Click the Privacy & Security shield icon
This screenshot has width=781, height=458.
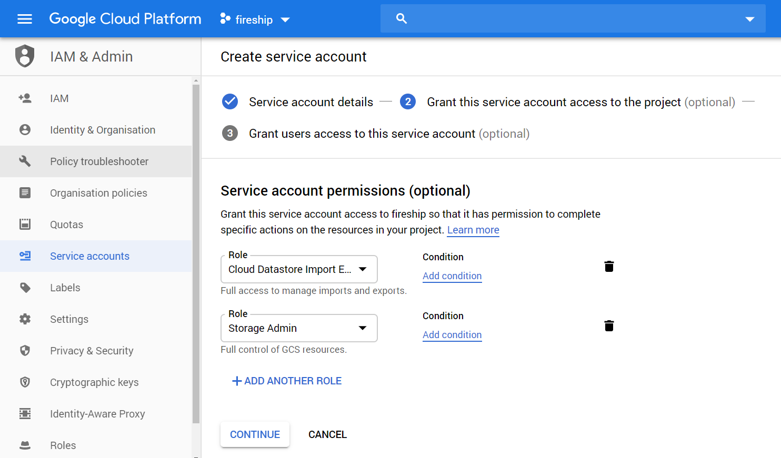[25, 351]
